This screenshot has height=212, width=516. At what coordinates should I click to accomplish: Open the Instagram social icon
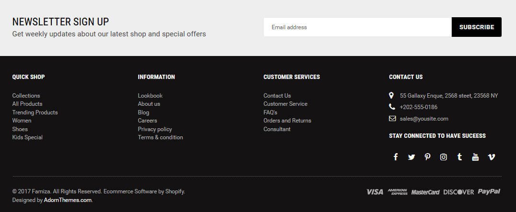(x=444, y=157)
